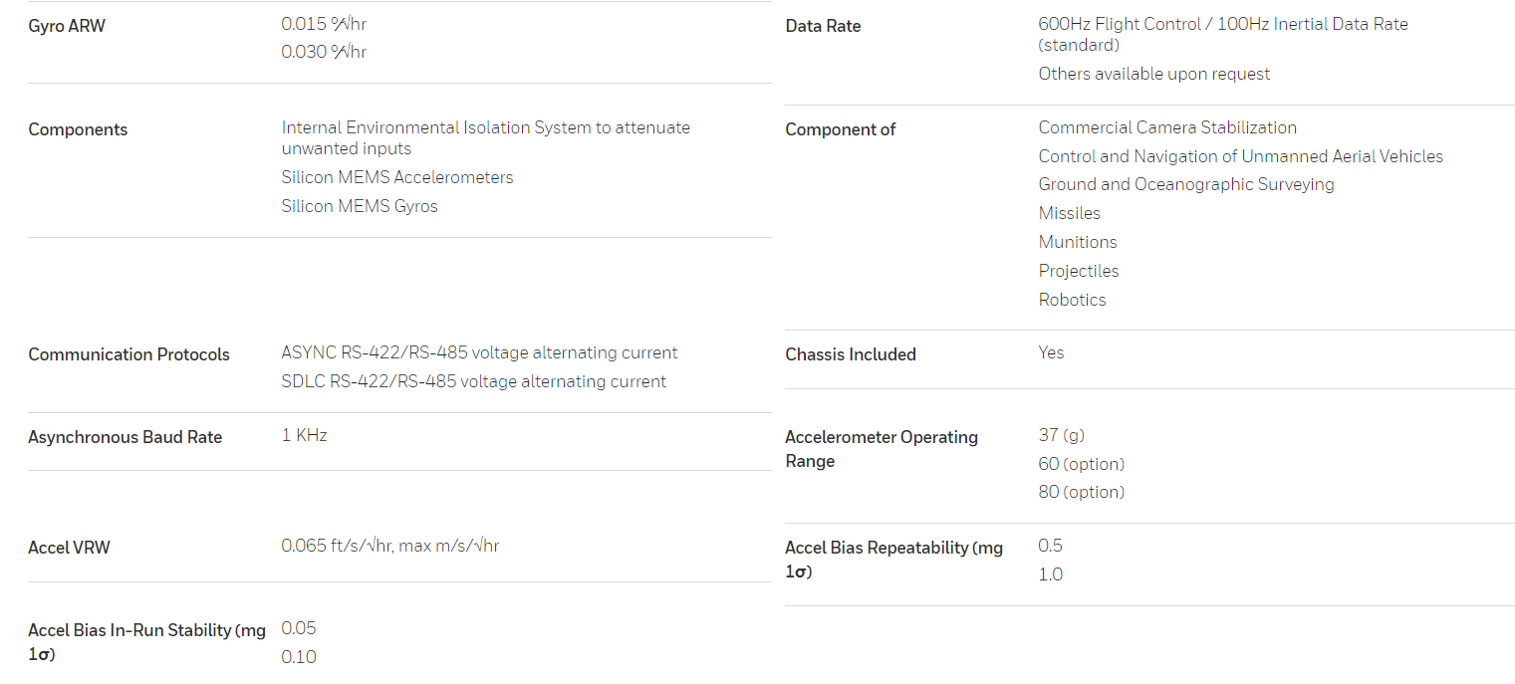This screenshot has height=684, width=1515.
Task: Select ASYNC RS-422/RS-485 protocol line
Action: tap(479, 352)
